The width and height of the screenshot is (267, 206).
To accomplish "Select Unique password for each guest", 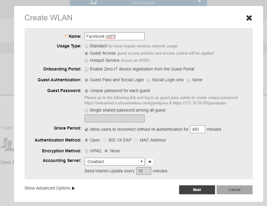I will click(x=87, y=91).
